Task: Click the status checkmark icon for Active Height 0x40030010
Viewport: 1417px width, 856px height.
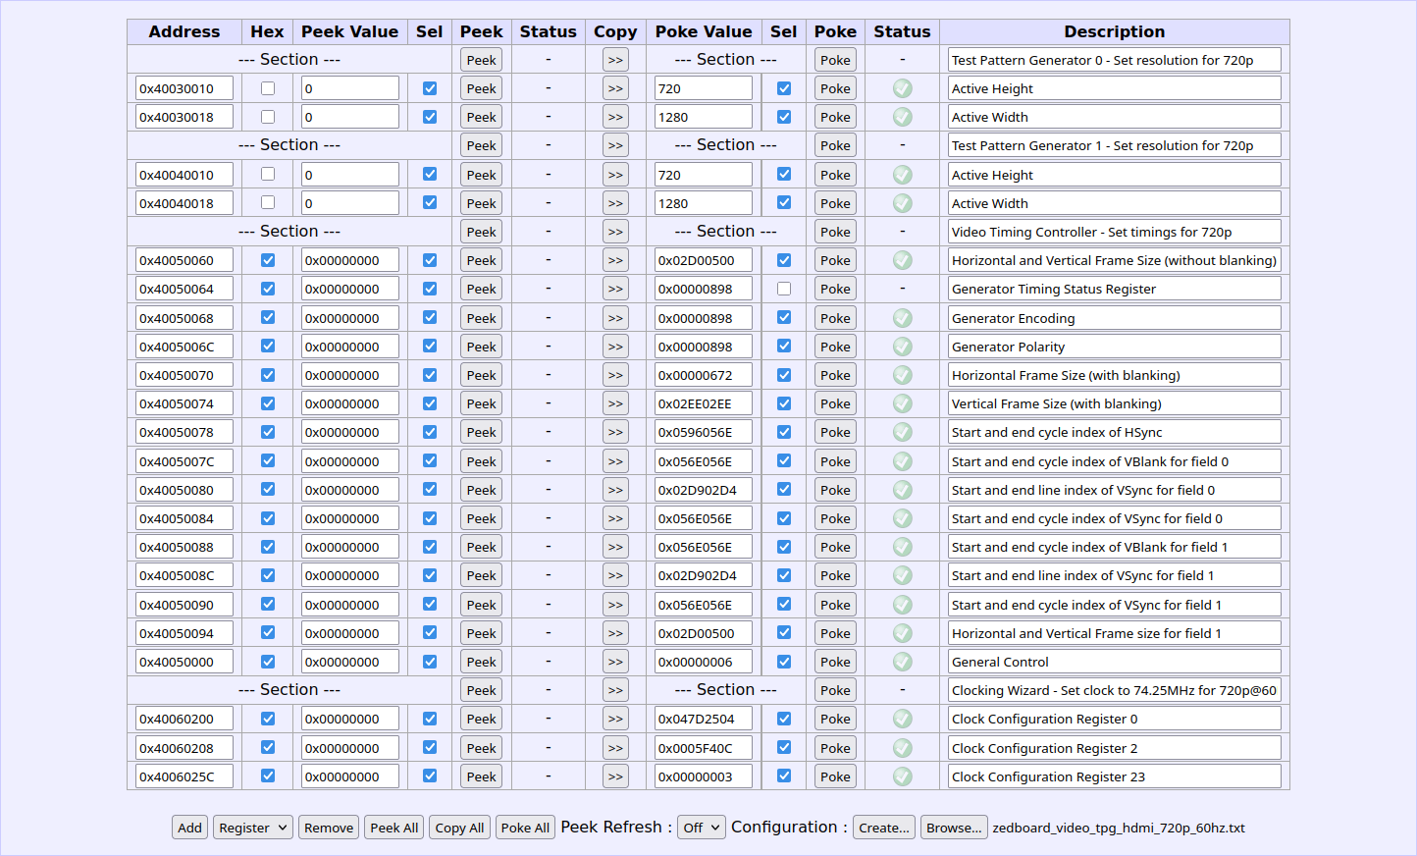Action: pos(902,88)
